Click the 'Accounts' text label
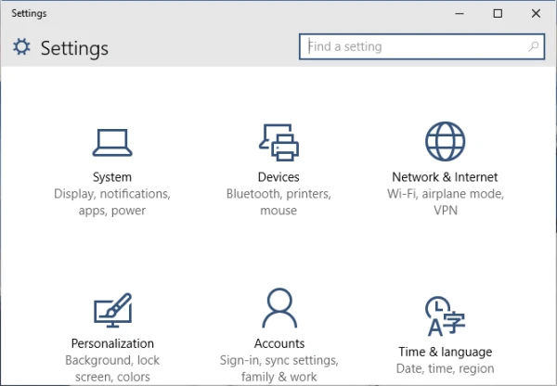Image resolution: width=557 pixels, height=386 pixels. coord(278,343)
